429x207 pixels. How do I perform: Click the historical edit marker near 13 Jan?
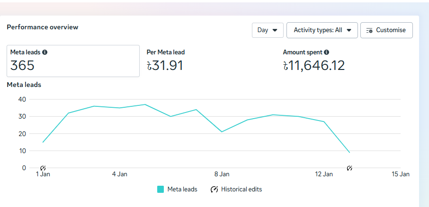(349, 168)
